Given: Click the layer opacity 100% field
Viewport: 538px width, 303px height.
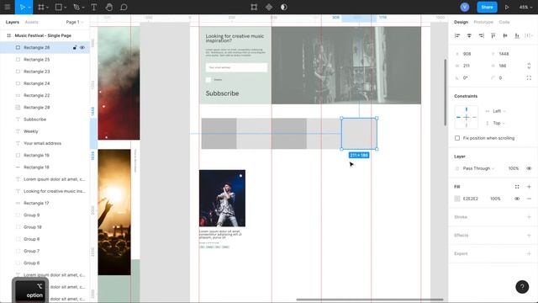Looking at the screenshot, I should 514,168.
